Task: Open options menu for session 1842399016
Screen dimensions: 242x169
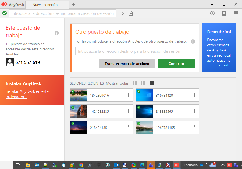Action: click(129, 95)
